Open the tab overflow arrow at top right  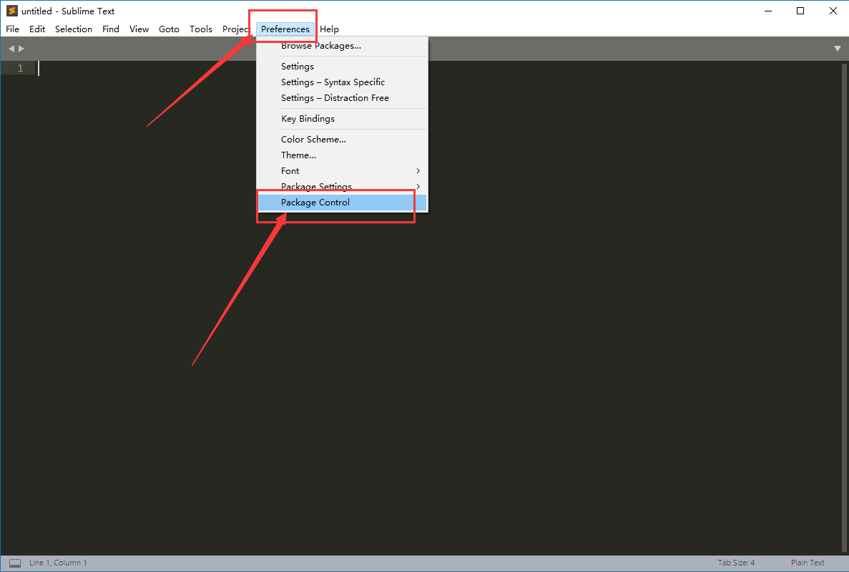(837, 48)
